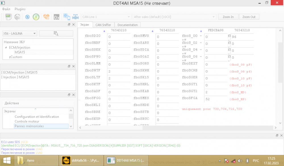This screenshot has width=284, height=166.
Task: Close the Действия panel
Action: tap(73, 95)
